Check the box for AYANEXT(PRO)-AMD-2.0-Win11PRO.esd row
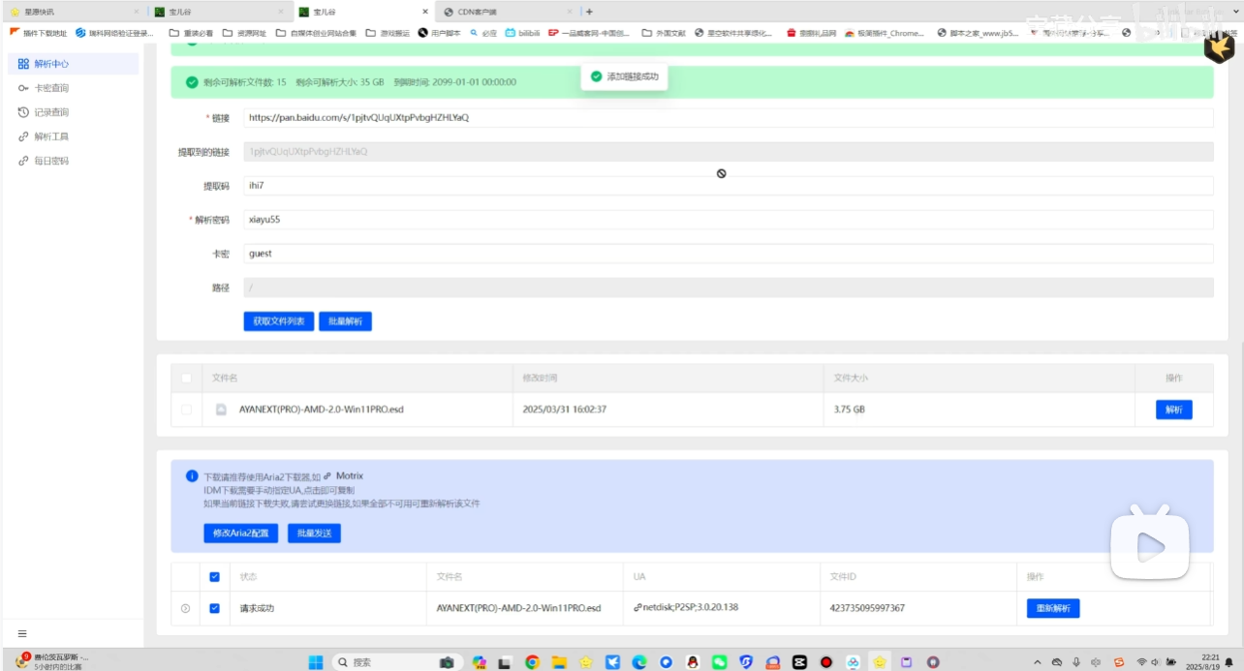This screenshot has width=1244, height=671. [x=186, y=409]
